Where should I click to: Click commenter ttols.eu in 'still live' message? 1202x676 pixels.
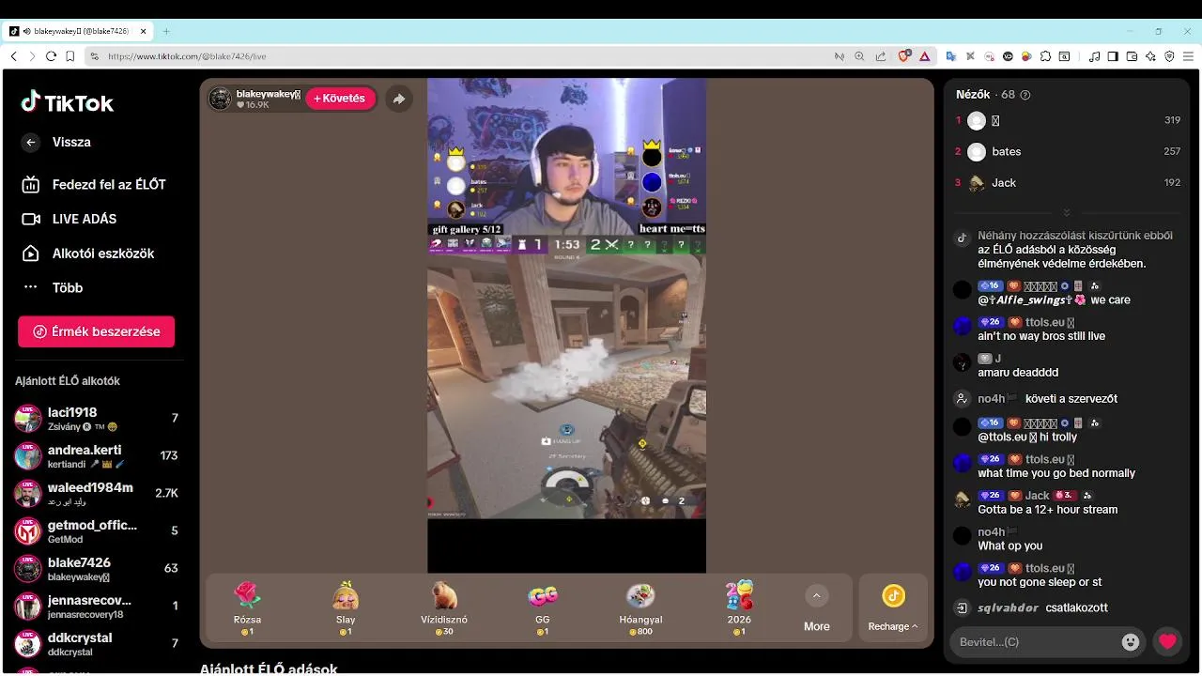pos(1044,322)
